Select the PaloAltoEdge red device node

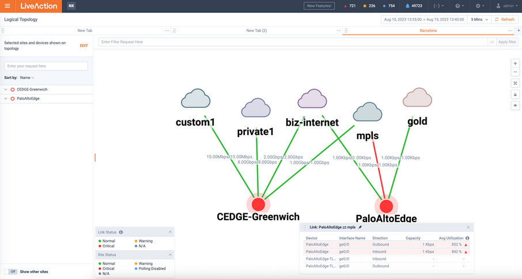point(386,206)
